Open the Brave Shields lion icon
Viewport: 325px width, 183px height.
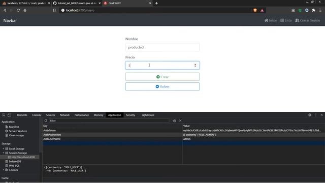coord(255,10)
